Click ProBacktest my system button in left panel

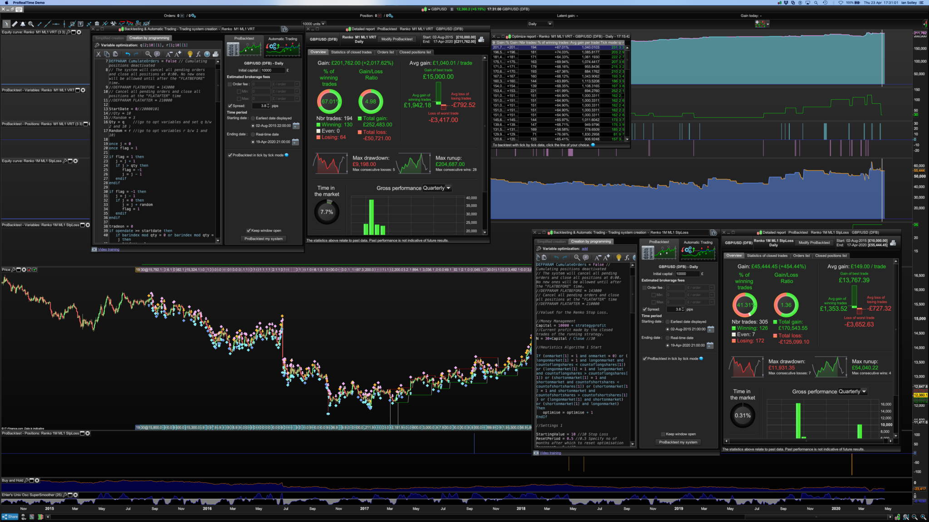(x=263, y=239)
